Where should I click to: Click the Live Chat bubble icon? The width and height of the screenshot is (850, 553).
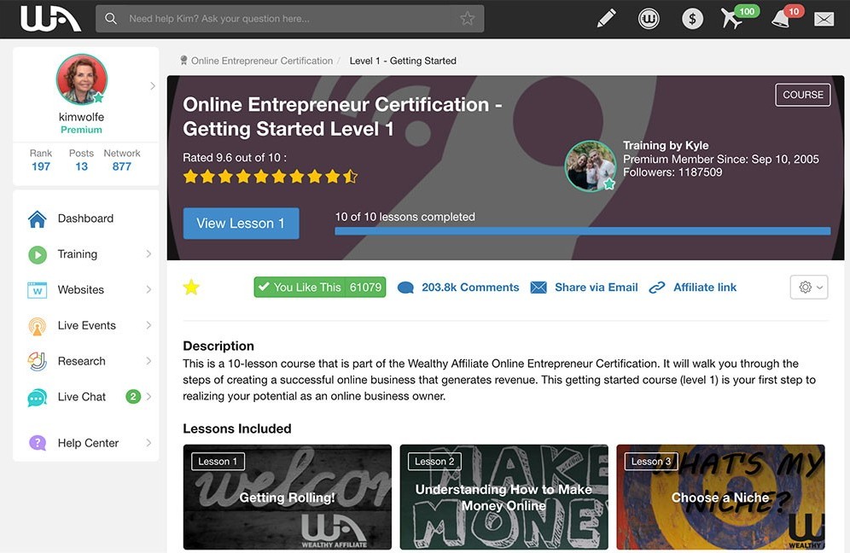(x=38, y=398)
